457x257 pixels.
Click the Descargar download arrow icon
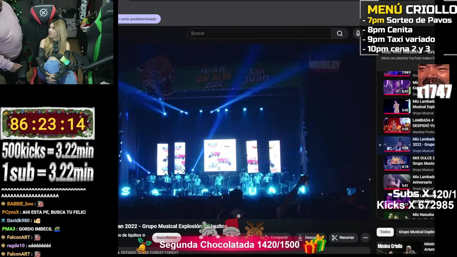click(x=300, y=237)
